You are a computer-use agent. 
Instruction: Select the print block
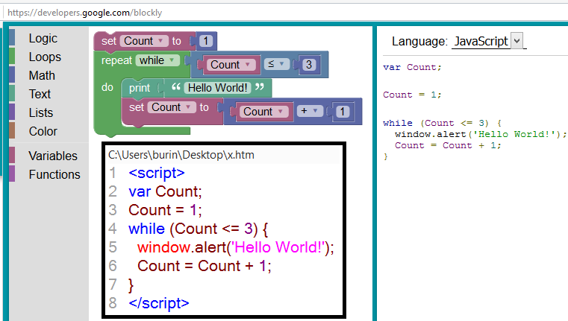point(140,88)
